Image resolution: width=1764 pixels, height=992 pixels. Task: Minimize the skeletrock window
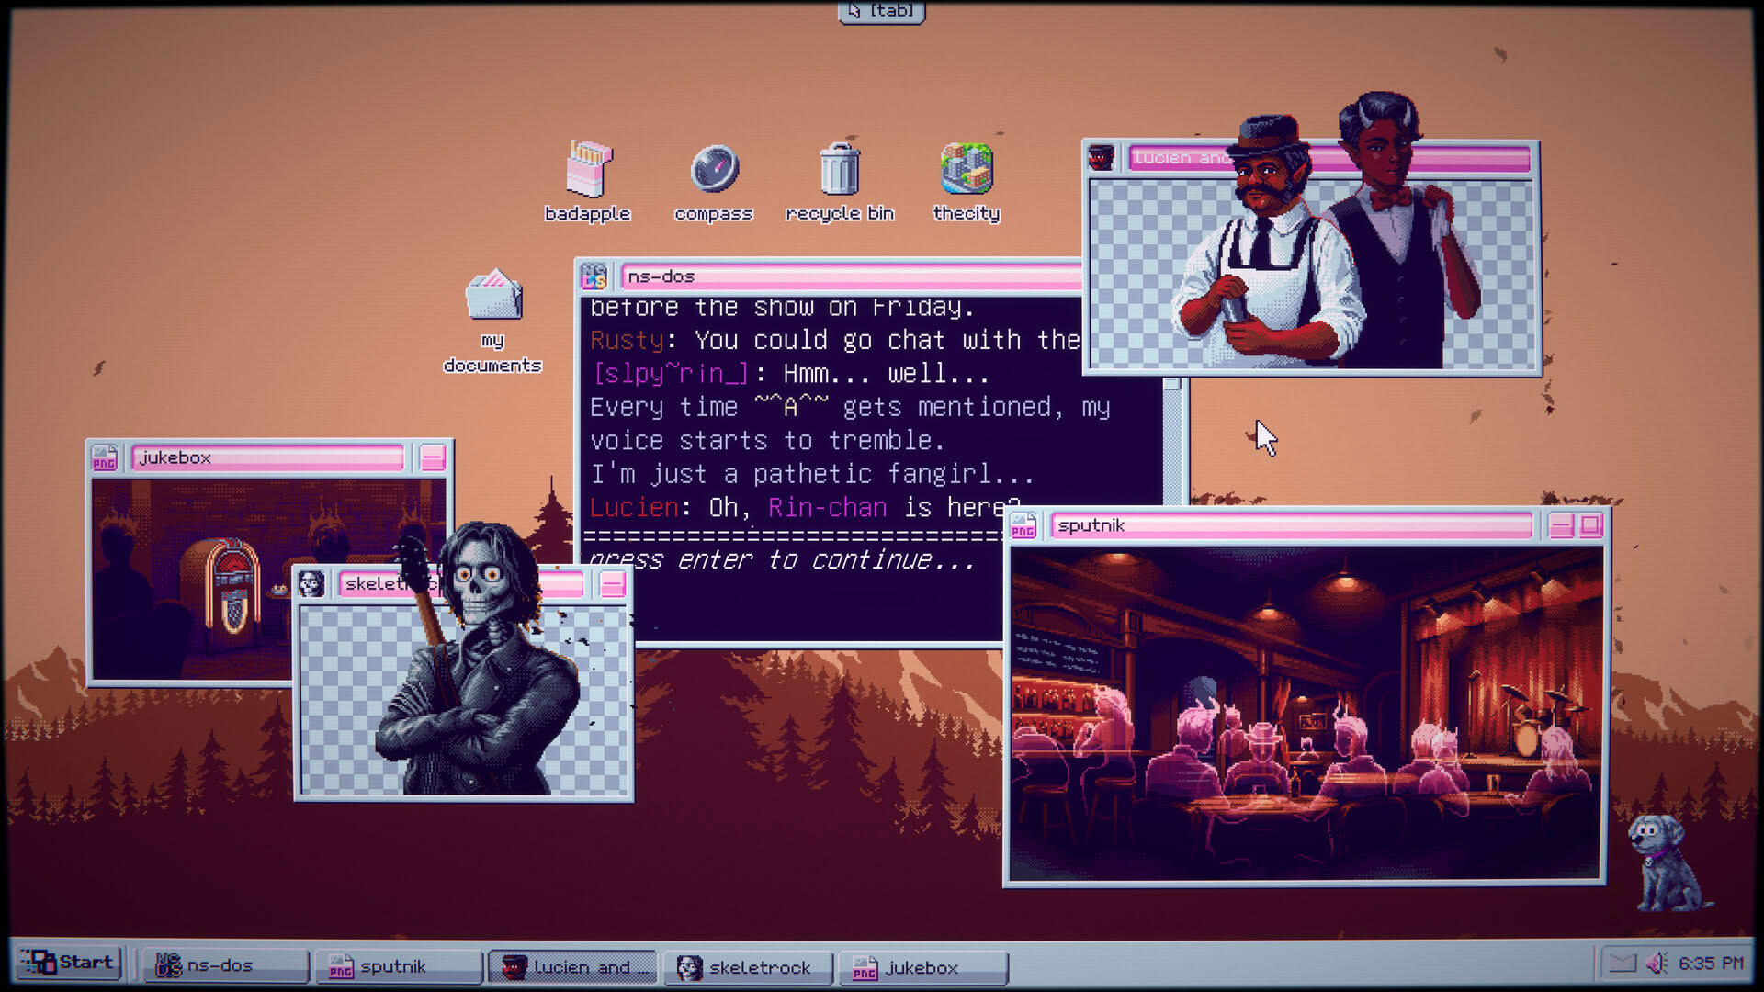(613, 584)
